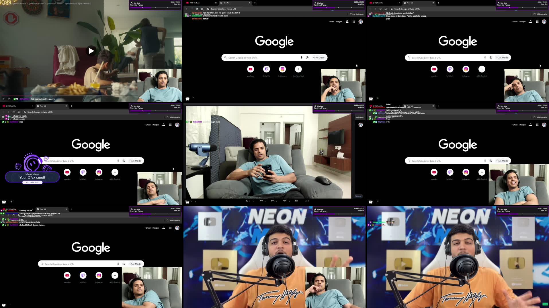
Task: Click the 'Your D*ck smoll' bits alert
Action: coord(32,177)
